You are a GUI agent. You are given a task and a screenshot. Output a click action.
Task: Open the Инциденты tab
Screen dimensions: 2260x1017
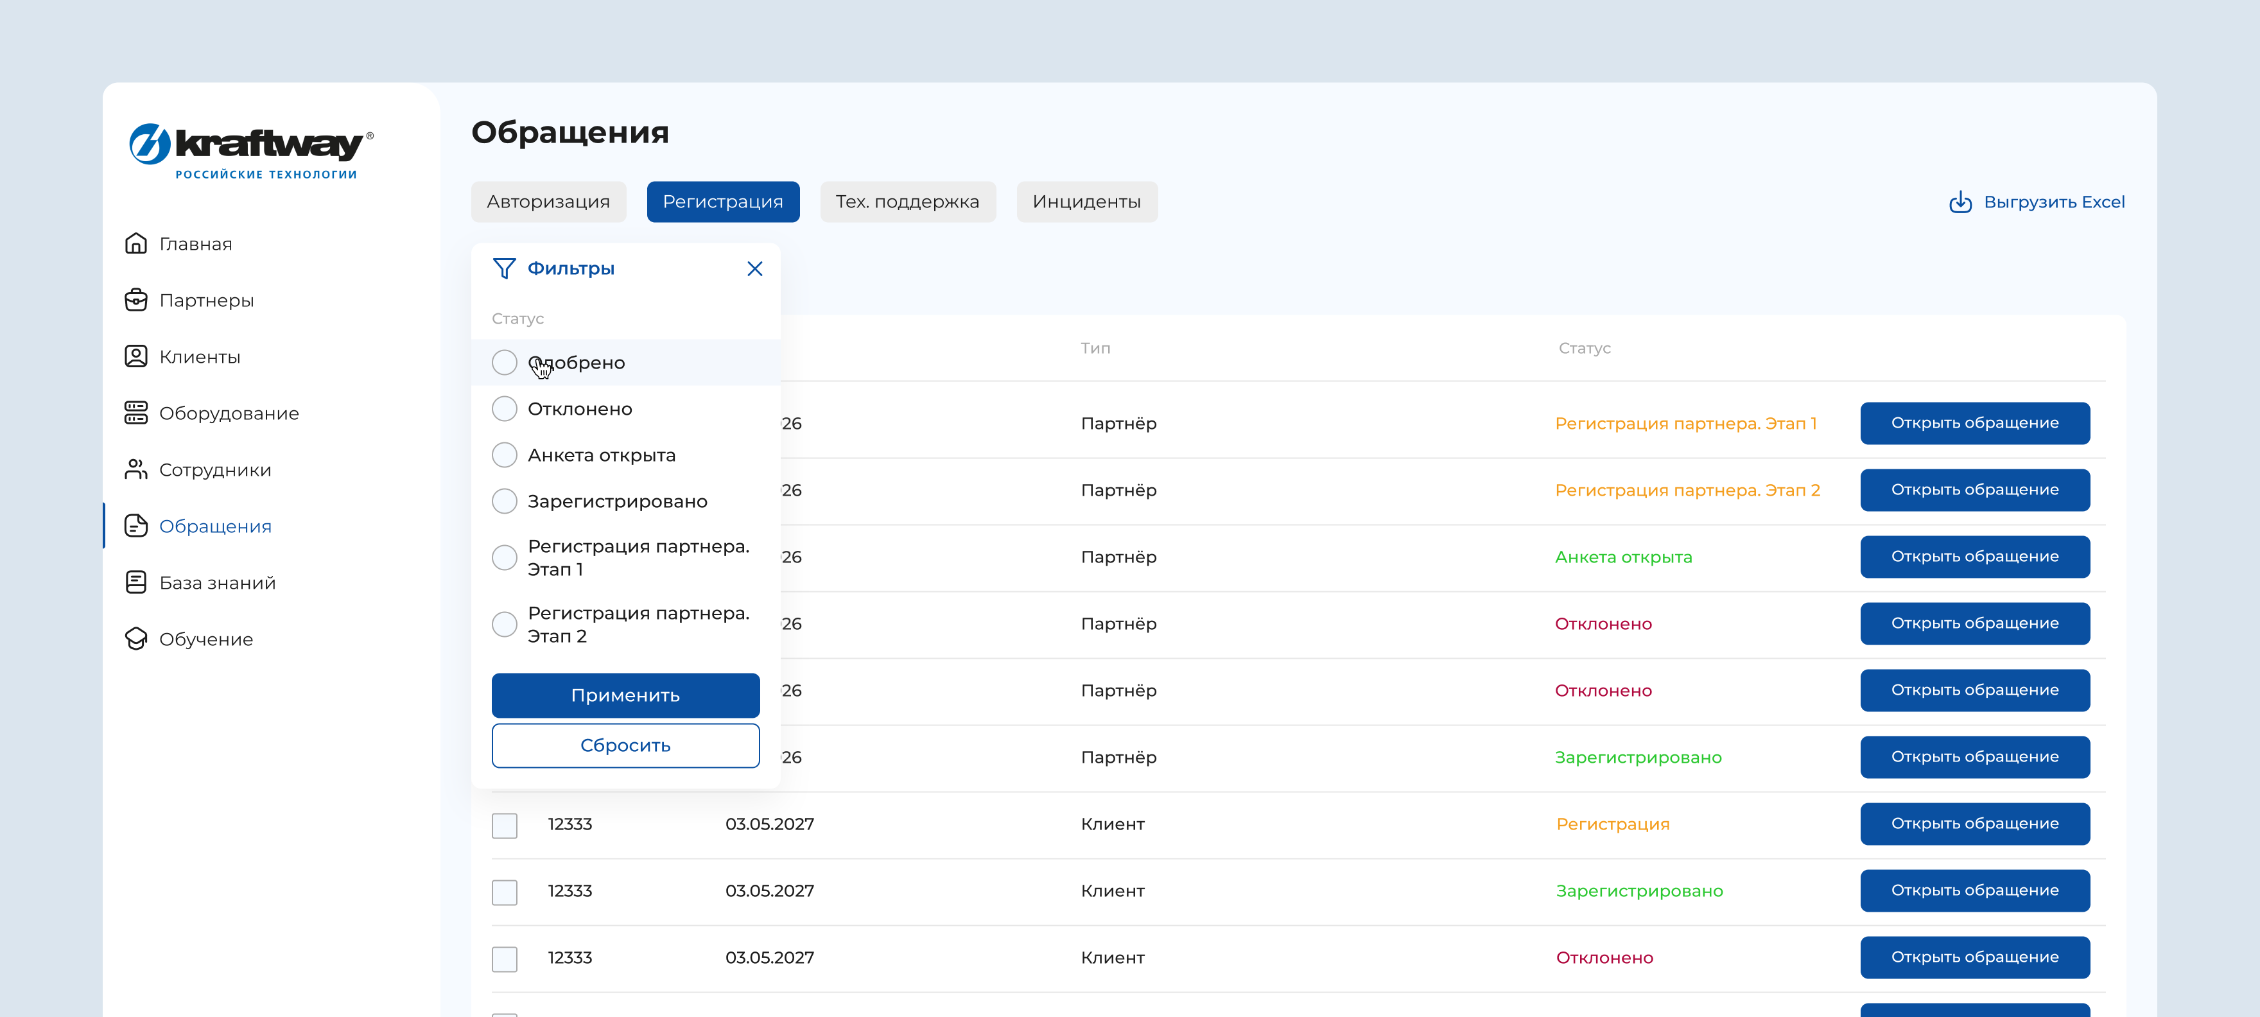click(1086, 202)
